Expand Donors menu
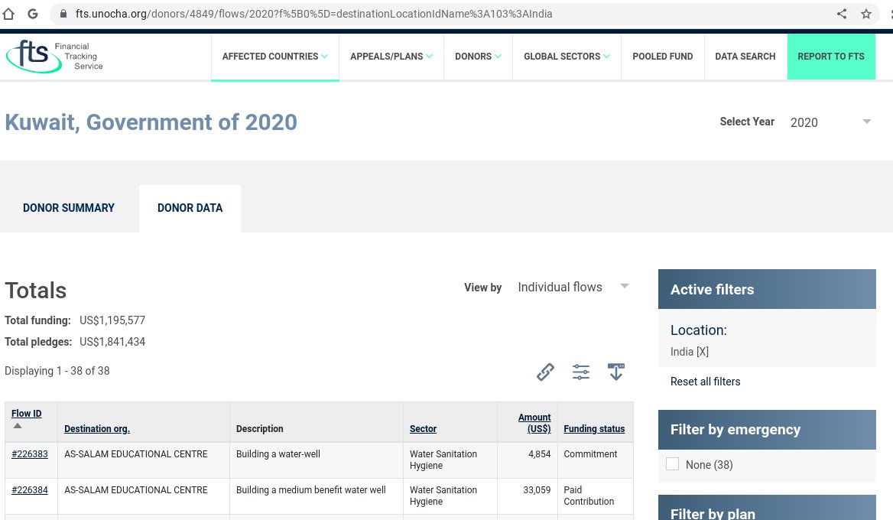893x520 pixels. (479, 57)
